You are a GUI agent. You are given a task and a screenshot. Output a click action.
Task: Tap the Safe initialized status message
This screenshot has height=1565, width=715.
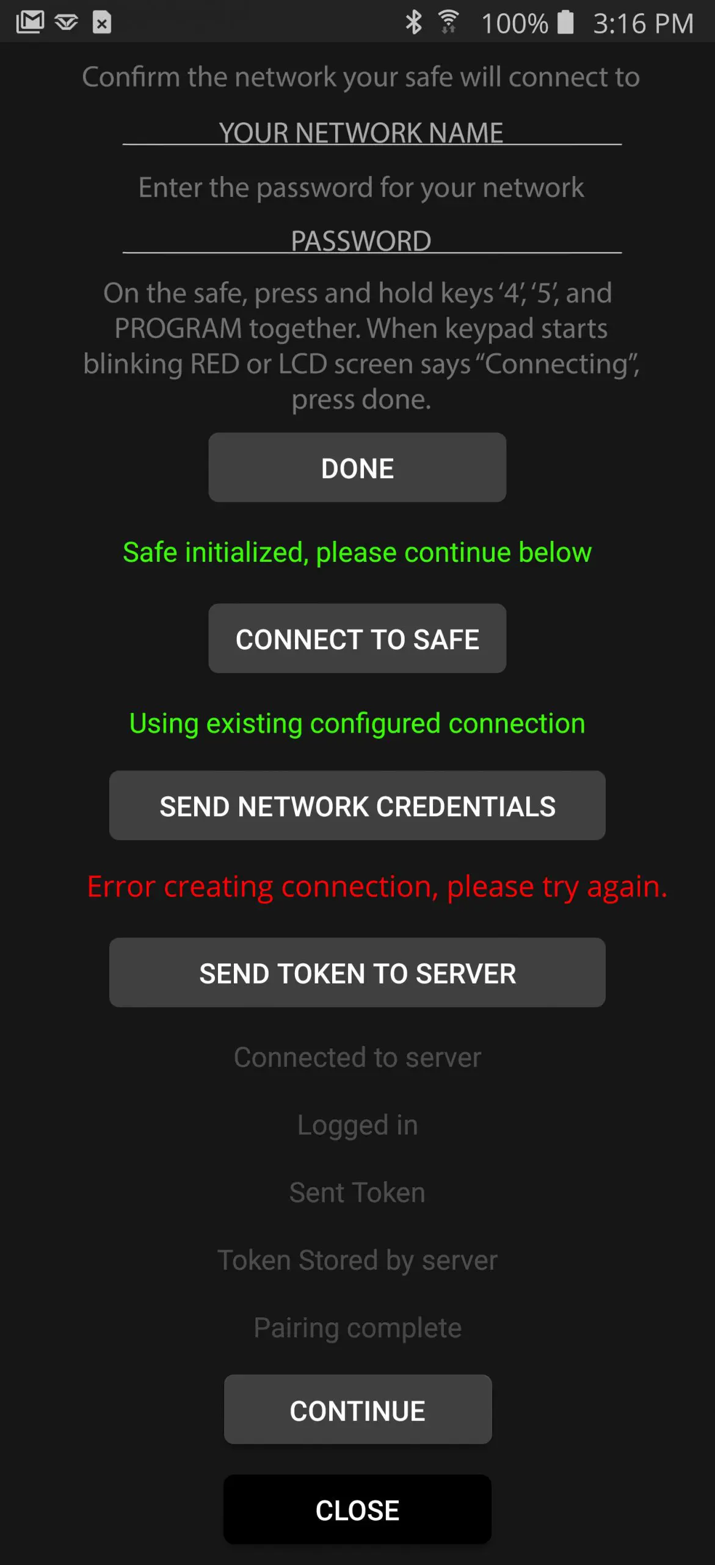point(357,553)
